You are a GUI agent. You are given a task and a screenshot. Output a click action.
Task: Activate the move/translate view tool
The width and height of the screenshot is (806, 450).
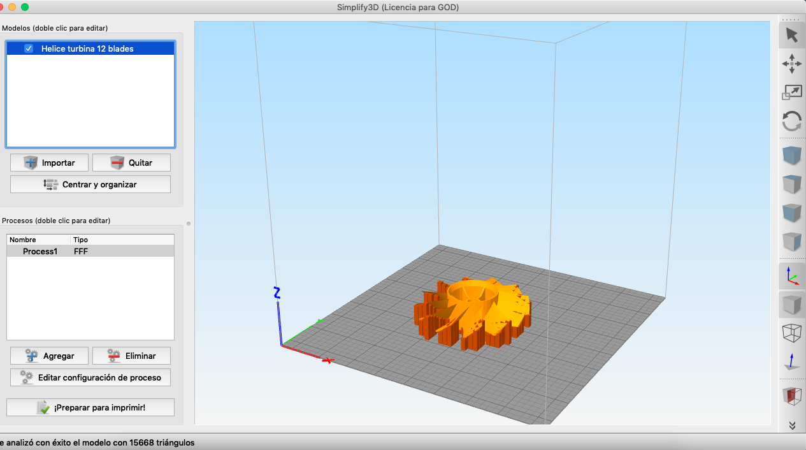tap(791, 64)
